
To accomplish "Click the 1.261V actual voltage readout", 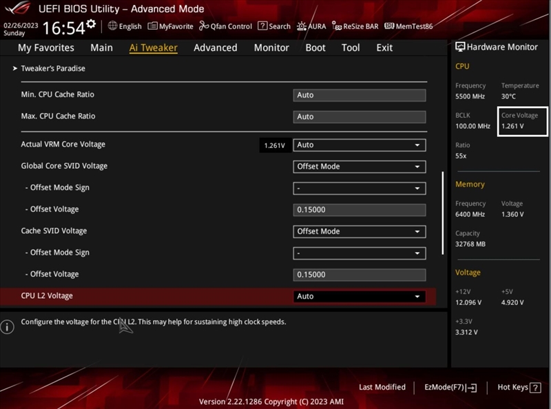I will pos(275,145).
